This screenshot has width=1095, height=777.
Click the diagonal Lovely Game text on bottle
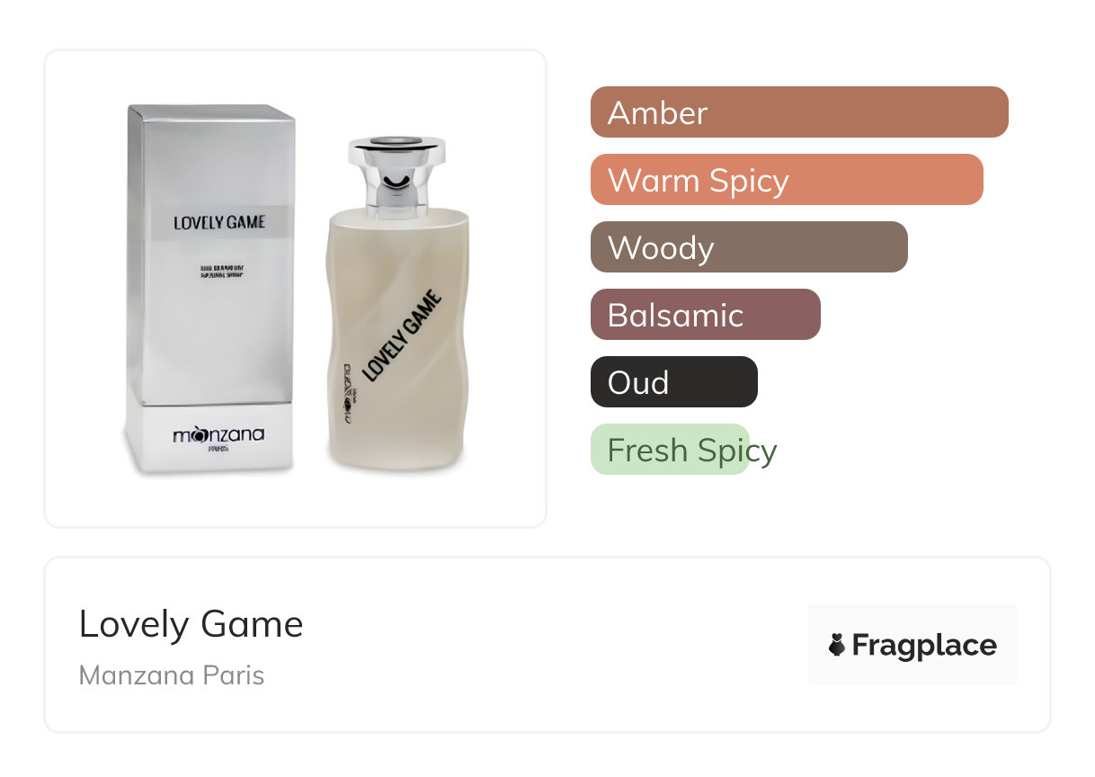tap(402, 335)
